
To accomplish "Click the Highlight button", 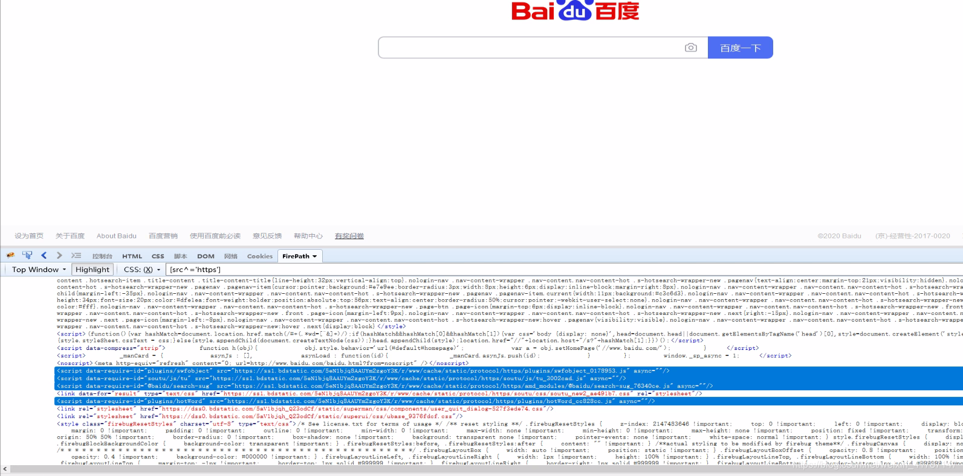I will pos(92,270).
